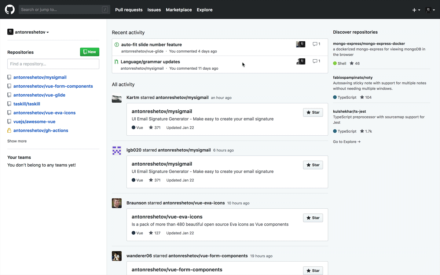This screenshot has height=275, width=440.
Task: Open antonreshetov/mysigmail in repositories list
Action: tap(40, 77)
